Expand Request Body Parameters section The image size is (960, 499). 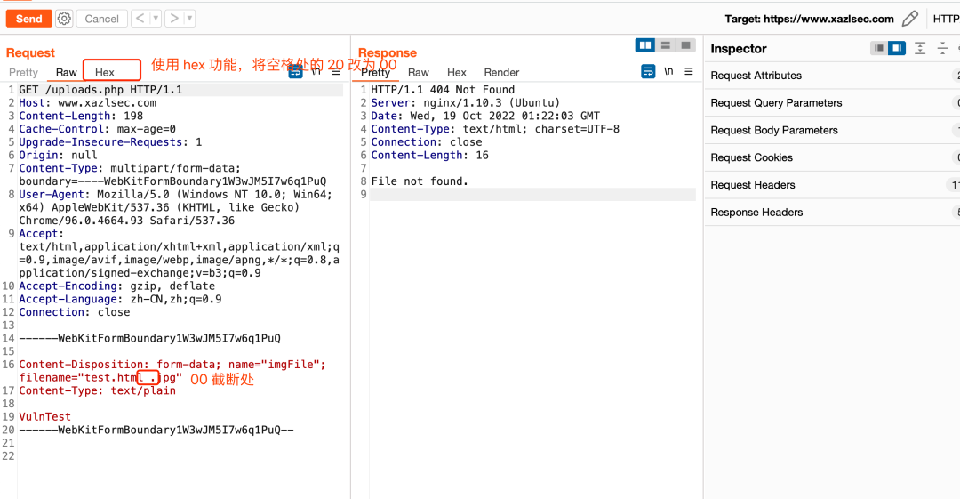pos(832,130)
